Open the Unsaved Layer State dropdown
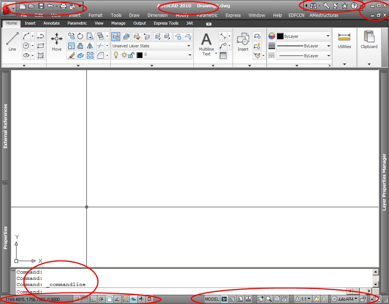This screenshot has width=389, height=304. [152, 46]
